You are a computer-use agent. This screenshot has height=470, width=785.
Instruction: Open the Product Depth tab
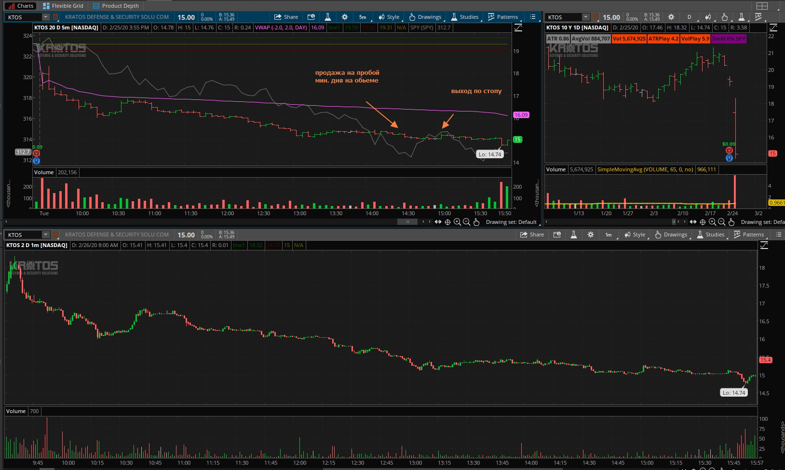tap(116, 6)
